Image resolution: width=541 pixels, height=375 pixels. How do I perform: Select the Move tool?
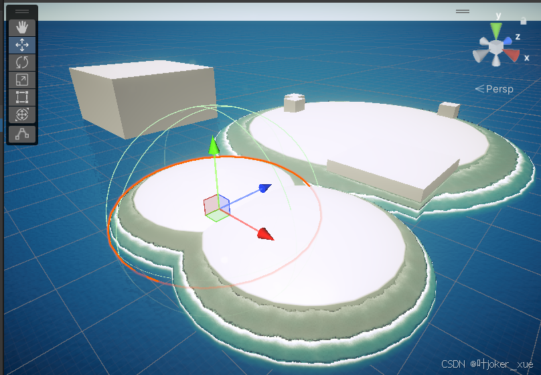point(22,45)
